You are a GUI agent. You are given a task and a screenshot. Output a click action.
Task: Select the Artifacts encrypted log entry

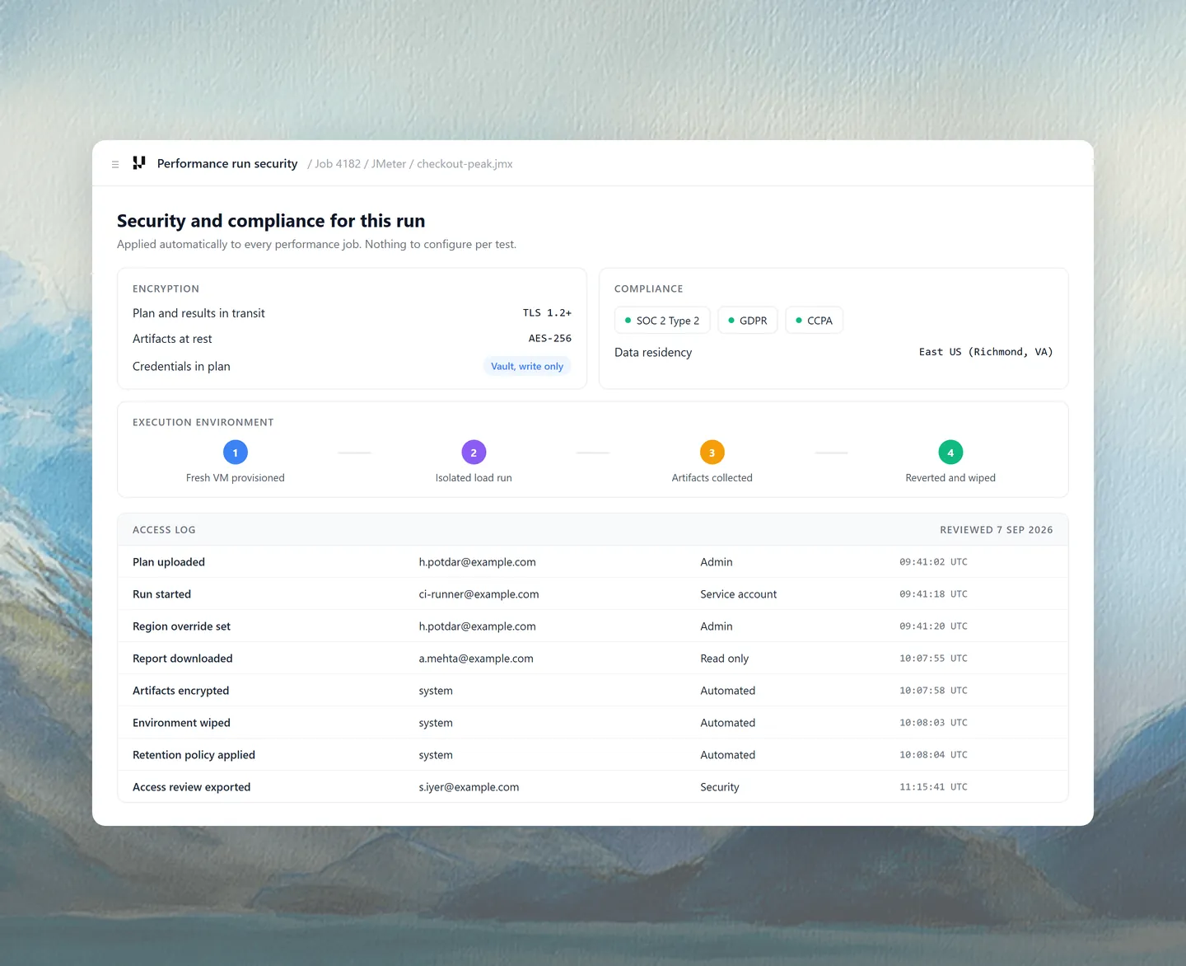click(593, 691)
